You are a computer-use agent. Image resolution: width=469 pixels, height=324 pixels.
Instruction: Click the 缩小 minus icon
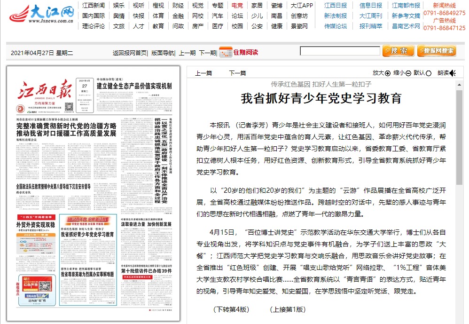[408, 73]
